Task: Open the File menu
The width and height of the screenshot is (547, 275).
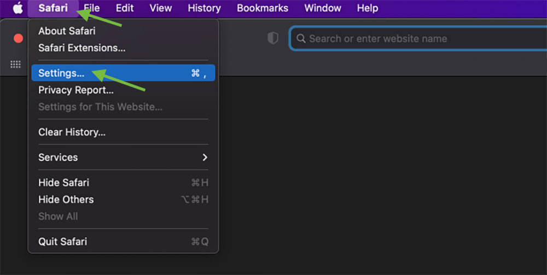Action: 91,8
